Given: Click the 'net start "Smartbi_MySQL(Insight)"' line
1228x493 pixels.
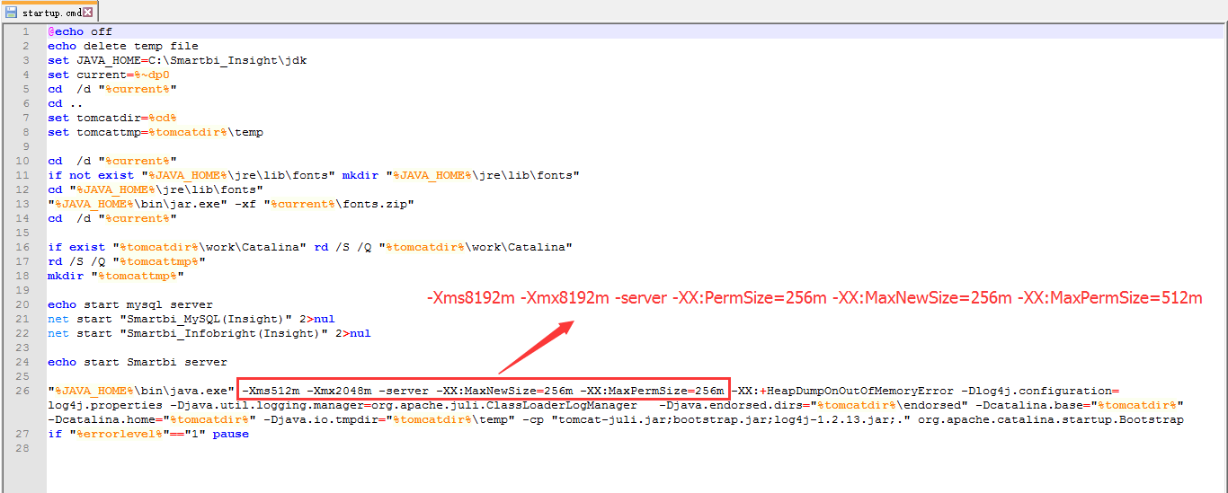Looking at the screenshot, I should click(191, 319).
